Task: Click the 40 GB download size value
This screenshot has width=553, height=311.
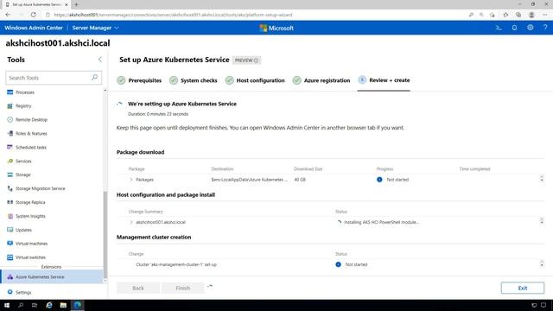Action: click(x=300, y=180)
